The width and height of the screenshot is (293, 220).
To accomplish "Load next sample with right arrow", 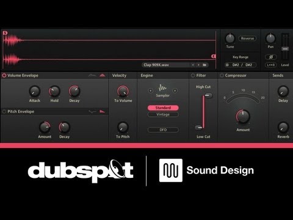I will [x=198, y=65].
